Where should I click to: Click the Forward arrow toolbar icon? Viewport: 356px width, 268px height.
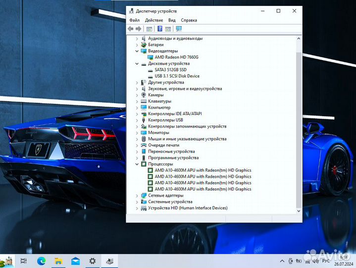coord(139,29)
